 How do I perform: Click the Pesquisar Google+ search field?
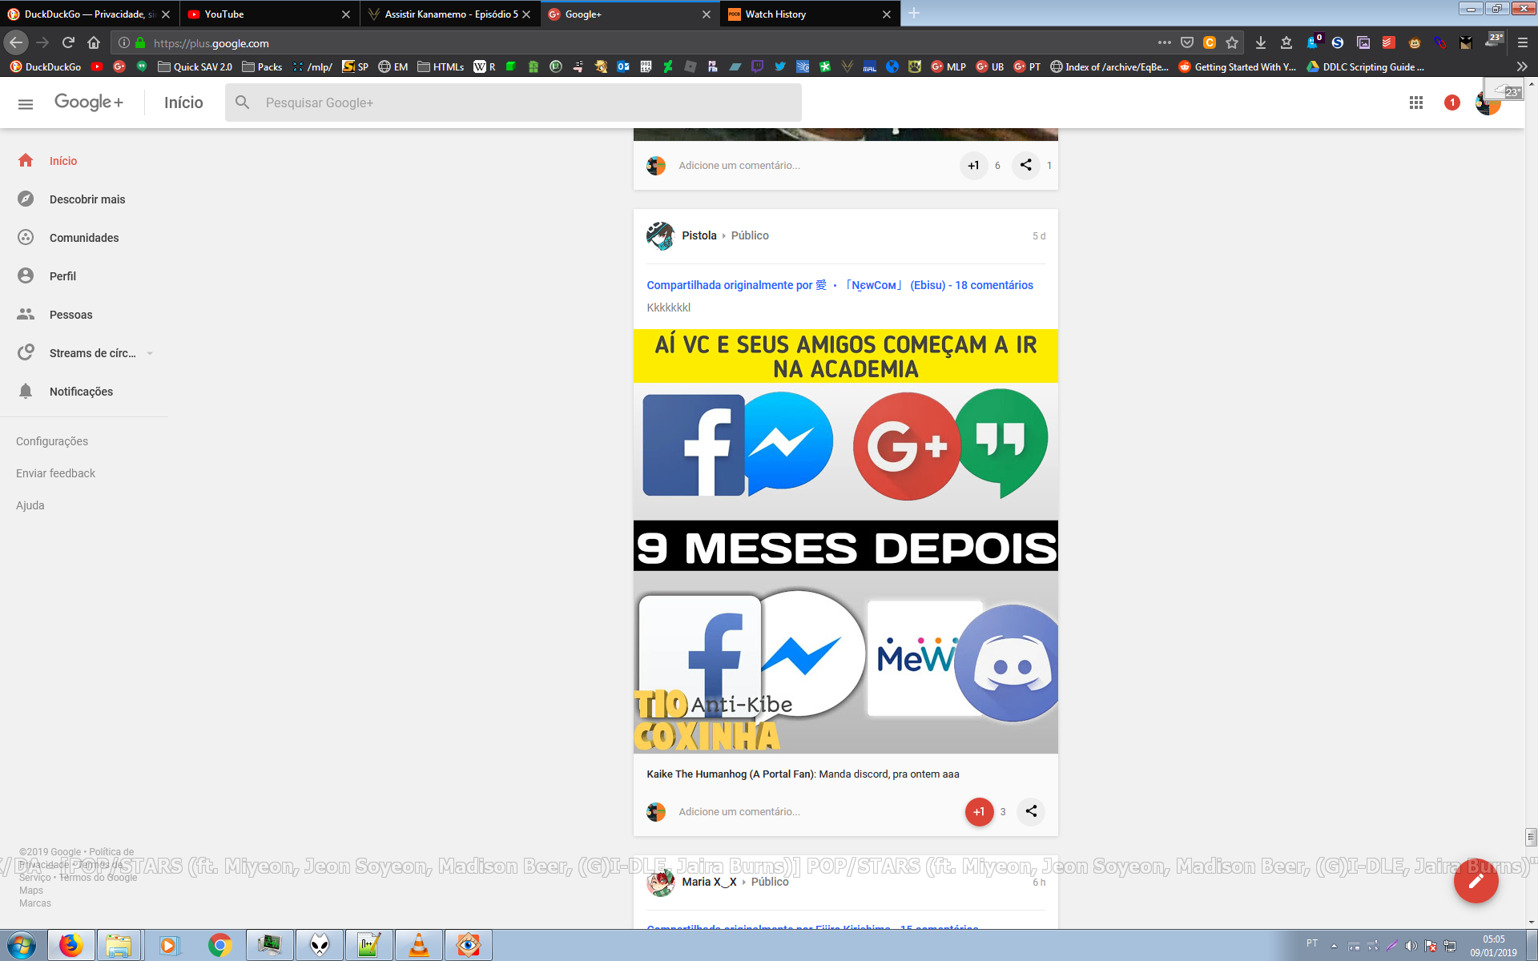tap(513, 103)
